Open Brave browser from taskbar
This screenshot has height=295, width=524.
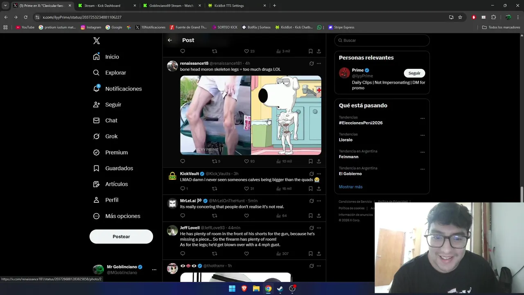[244, 288]
